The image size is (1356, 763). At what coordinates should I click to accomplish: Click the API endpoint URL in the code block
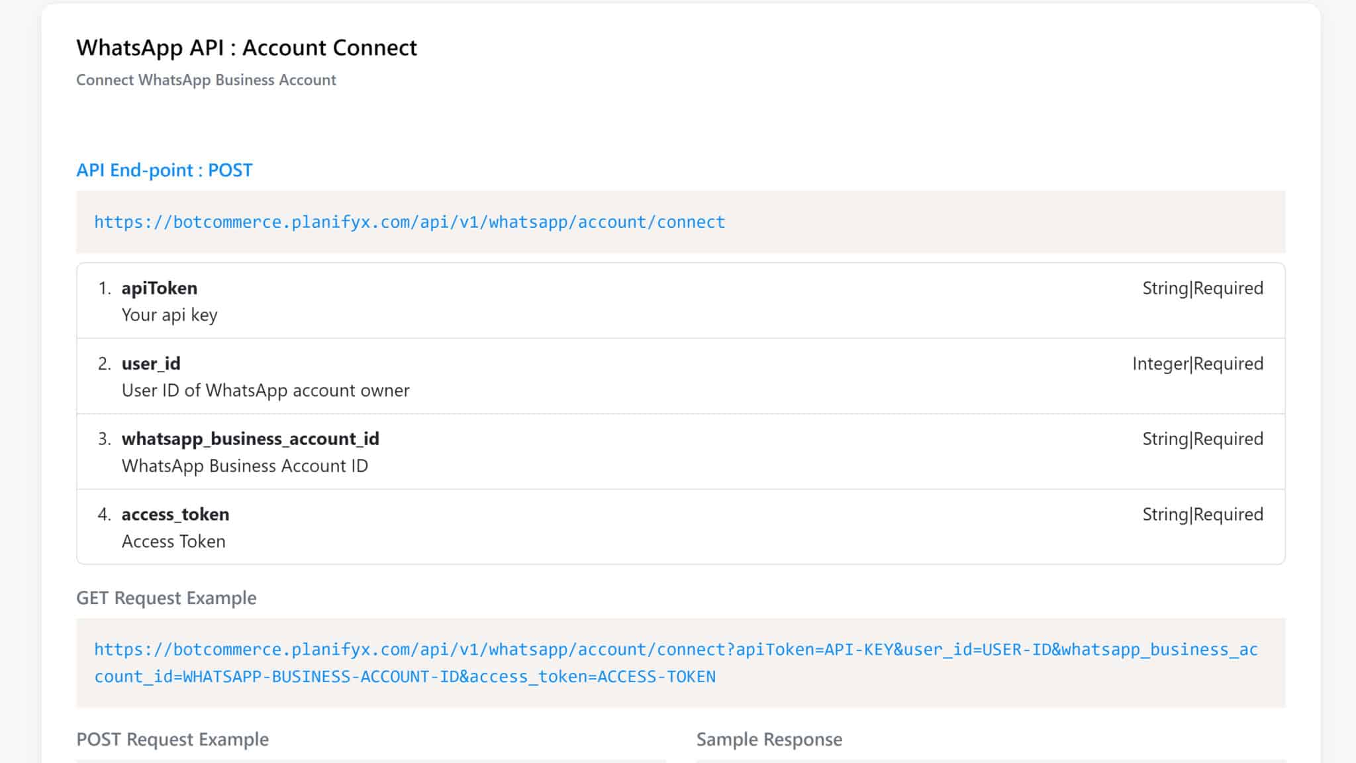pyautogui.click(x=409, y=222)
